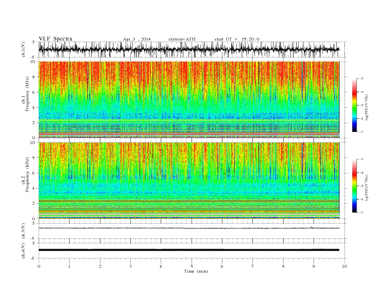Click the "8" kHz tick on ch.1 frequency axis

34,77
